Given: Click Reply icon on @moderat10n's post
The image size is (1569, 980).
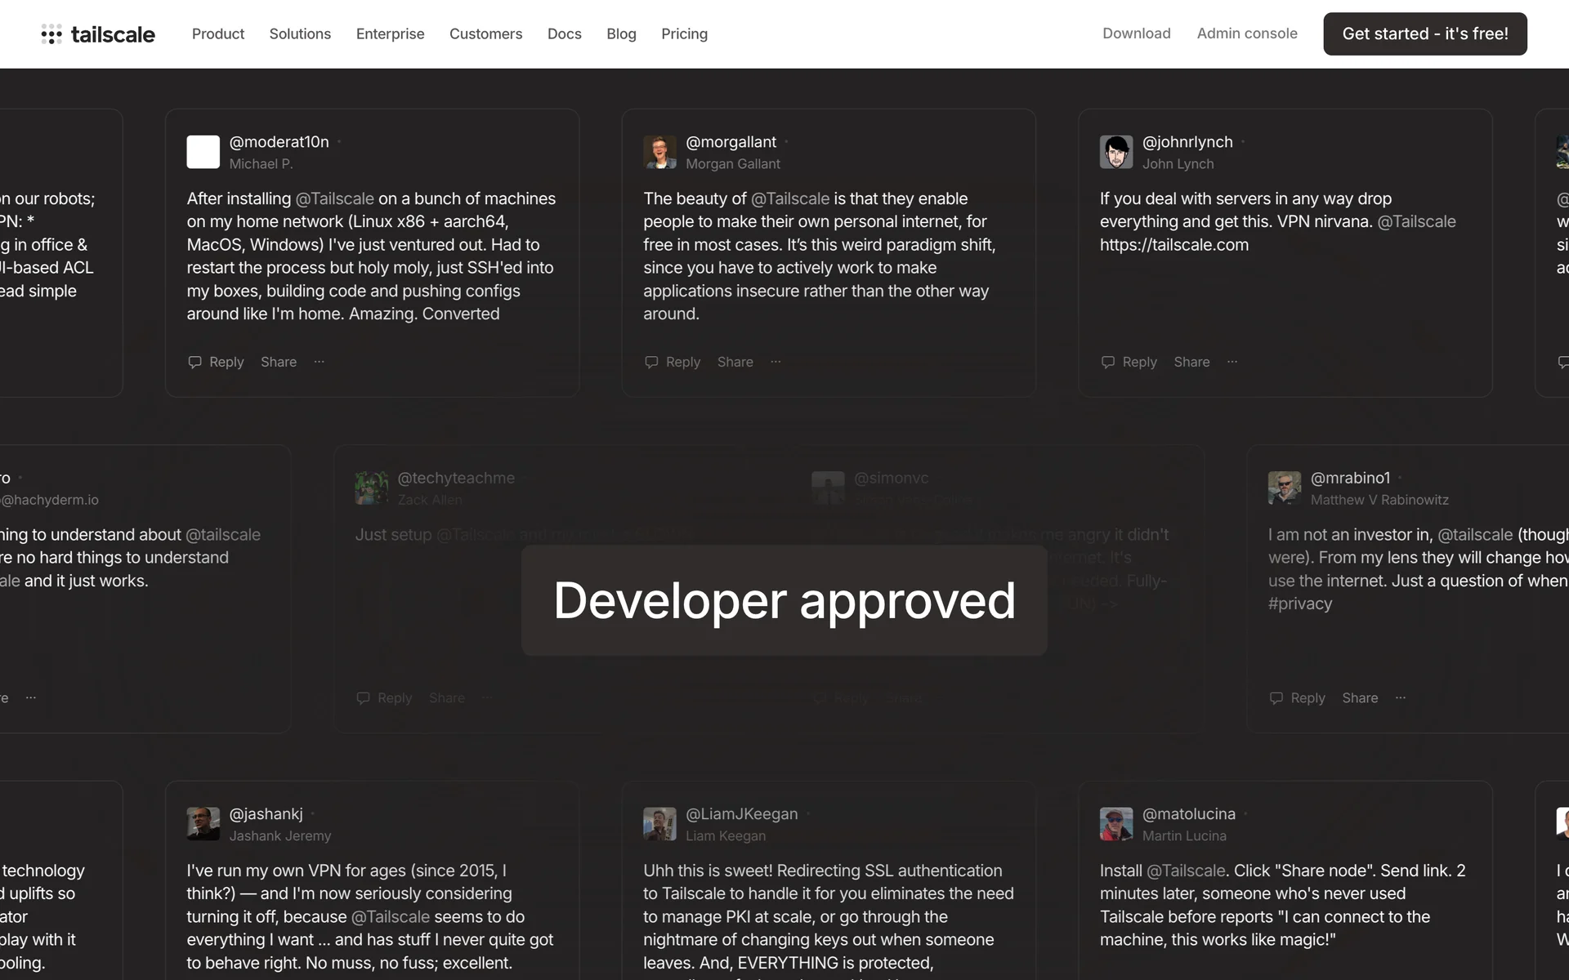Looking at the screenshot, I should (194, 362).
